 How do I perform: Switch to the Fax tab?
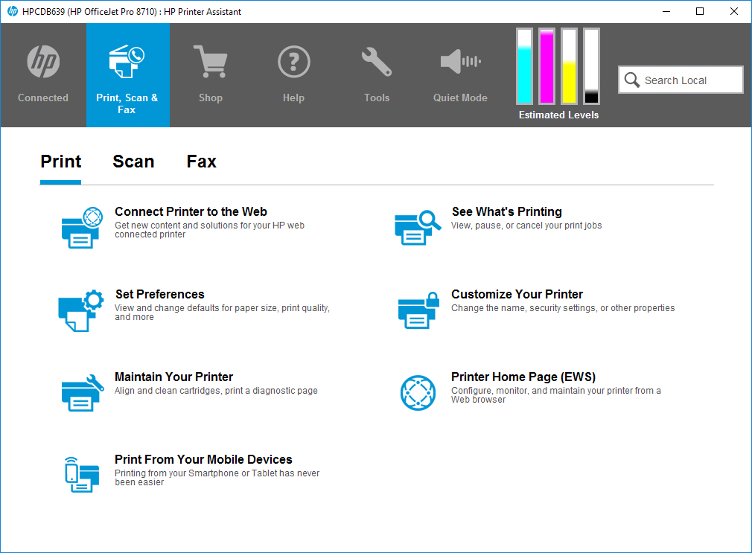(x=202, y=162)
